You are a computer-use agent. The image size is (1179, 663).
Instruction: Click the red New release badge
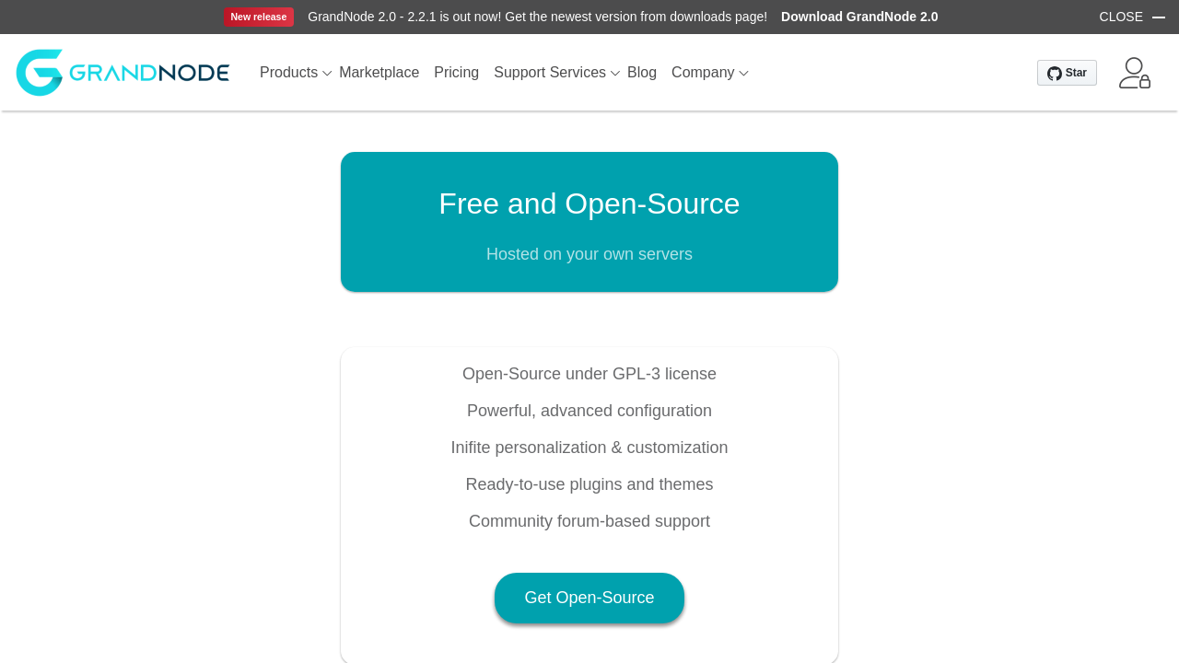pyautogui.click(x=259, y=17)
